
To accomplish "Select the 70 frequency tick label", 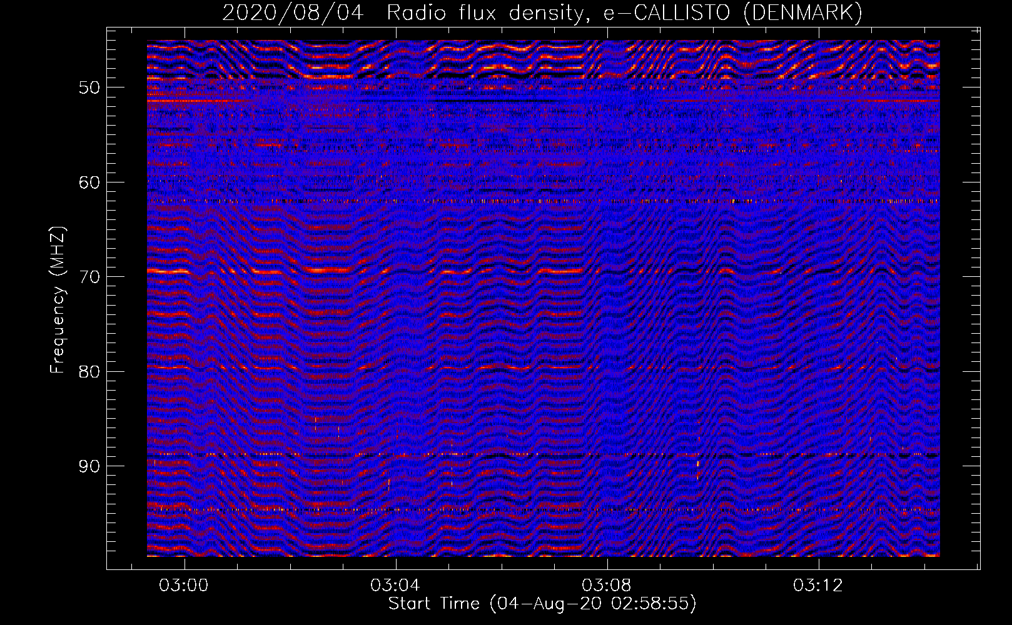I will [89, 277].
